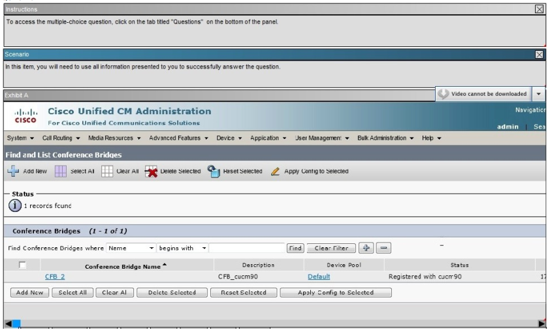Viewport: 550px width, 332px height.
Task: Tick the select-all checkbox in table header
Action: pyautogui.click(x=22, y=265)
